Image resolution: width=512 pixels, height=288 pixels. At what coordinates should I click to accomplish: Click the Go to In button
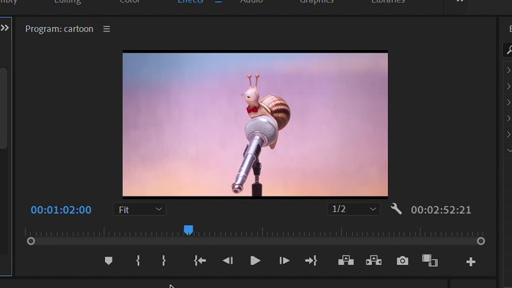tap(200, 260)
